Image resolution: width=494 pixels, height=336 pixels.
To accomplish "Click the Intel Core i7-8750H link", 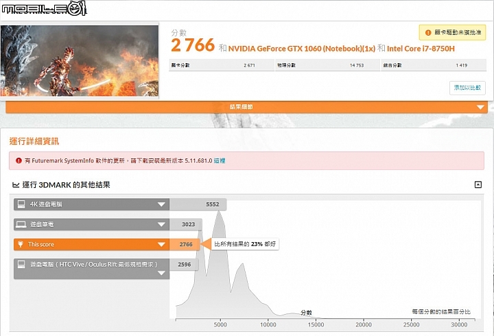I will coord(421,49).
